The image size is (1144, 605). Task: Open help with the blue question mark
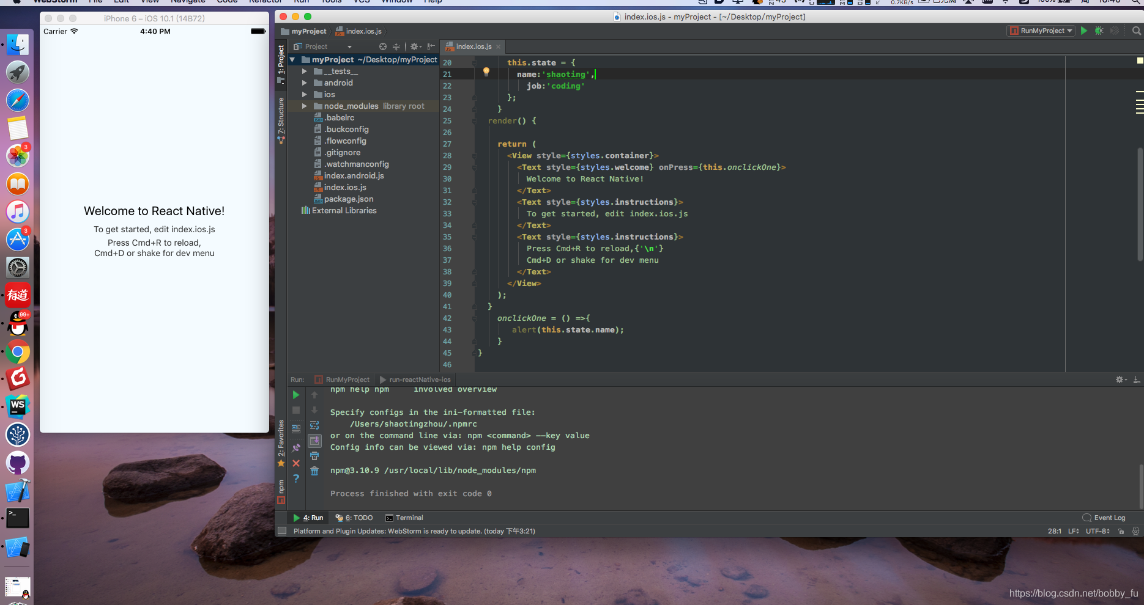point(296,479)
